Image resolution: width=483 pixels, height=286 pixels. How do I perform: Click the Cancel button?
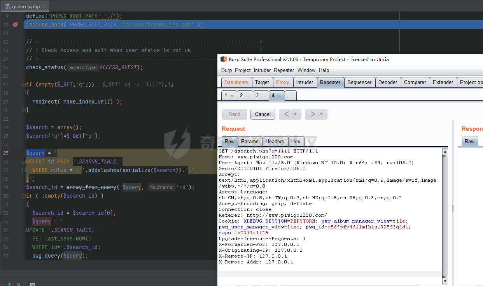tap(263, 114)
